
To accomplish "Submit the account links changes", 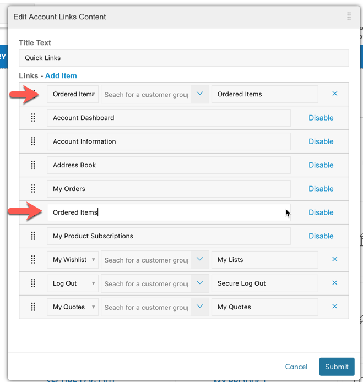I will [x=337, y=367].
